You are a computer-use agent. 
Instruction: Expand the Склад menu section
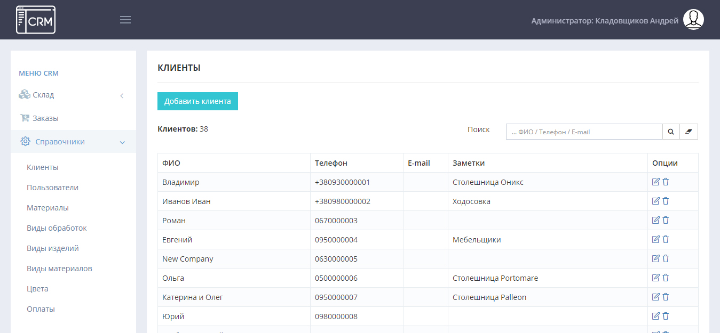(x=73, y=95)
